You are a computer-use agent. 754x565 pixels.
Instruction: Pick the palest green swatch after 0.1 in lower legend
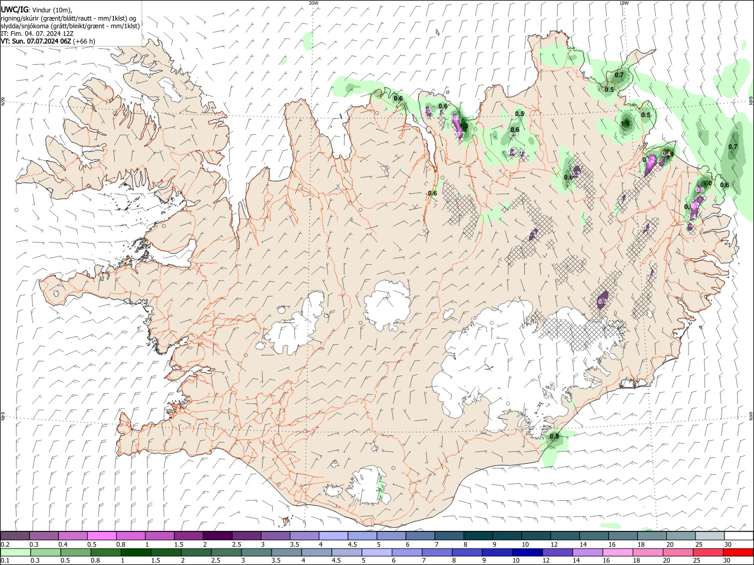[x=15, y=553]
